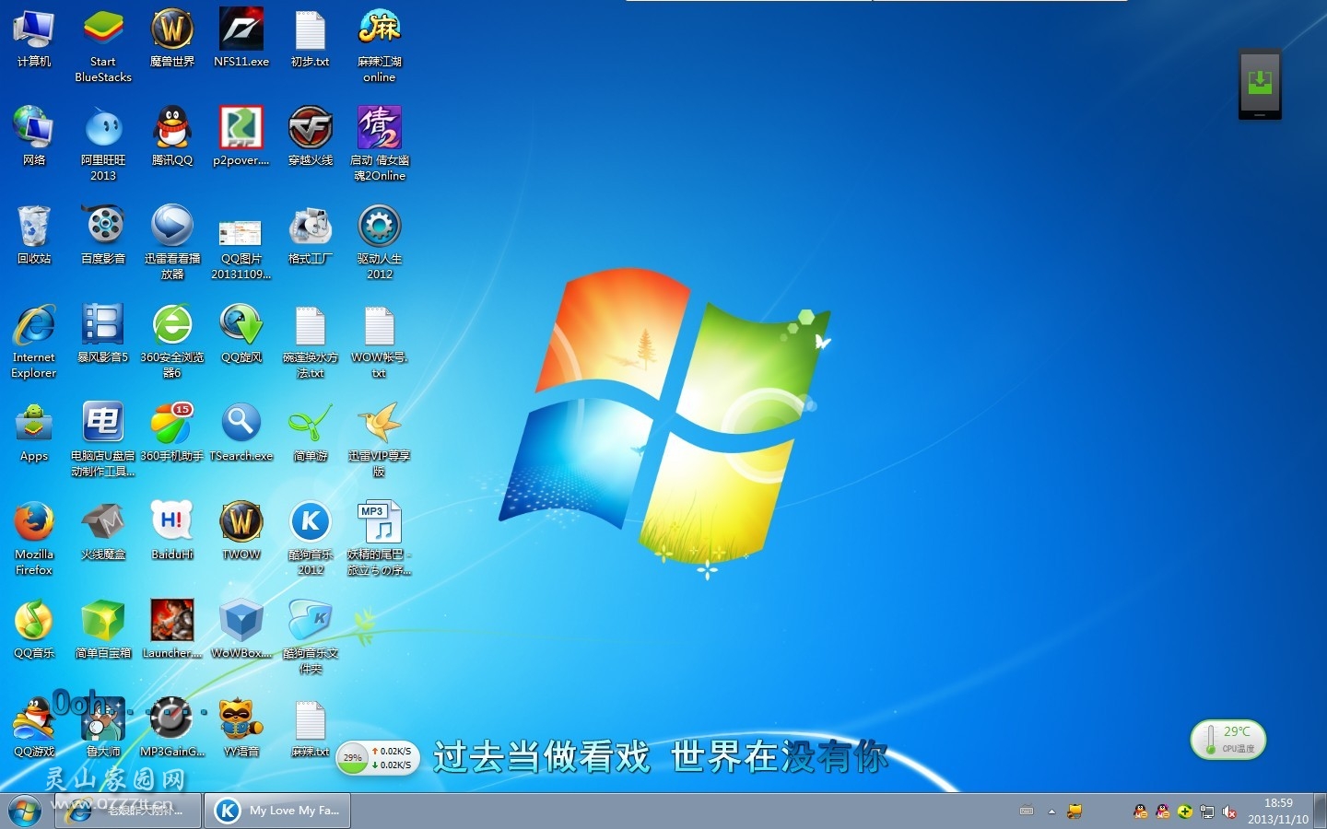Select 百度影音 player icon
The height and width of the screenshot is (829, 1327).
(103, 236)
